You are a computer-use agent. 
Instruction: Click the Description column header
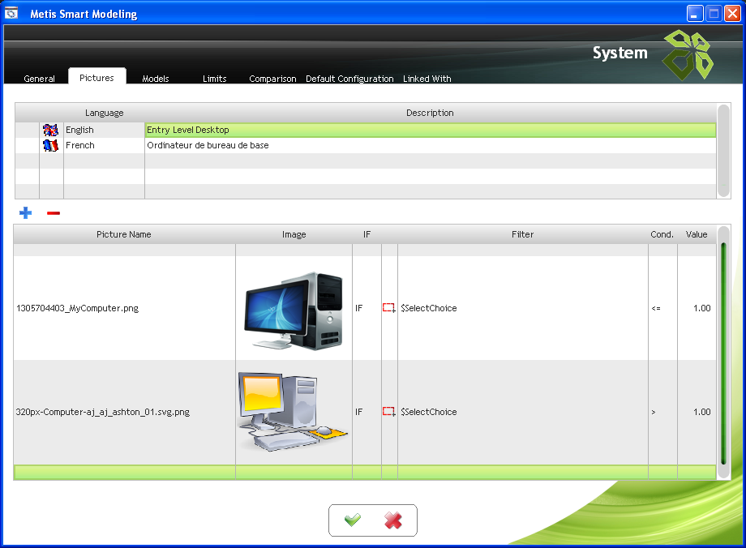pos(430,113)
